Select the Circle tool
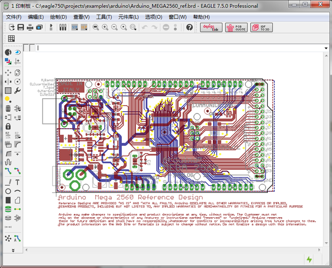 (8, 191)
